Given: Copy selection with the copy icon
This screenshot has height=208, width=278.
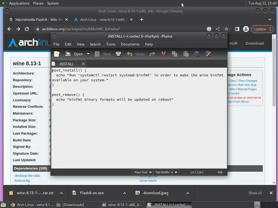Looking at the screenshot, I should (175, 54).
